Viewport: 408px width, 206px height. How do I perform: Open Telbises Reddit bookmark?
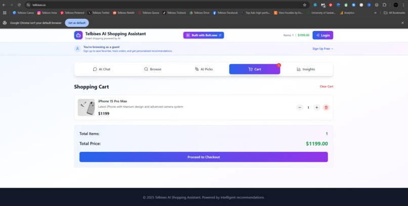point(124,13)
